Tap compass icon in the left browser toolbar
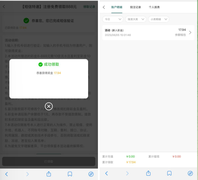198x180 pixels. pyautogui.click(x=91, y=174)
